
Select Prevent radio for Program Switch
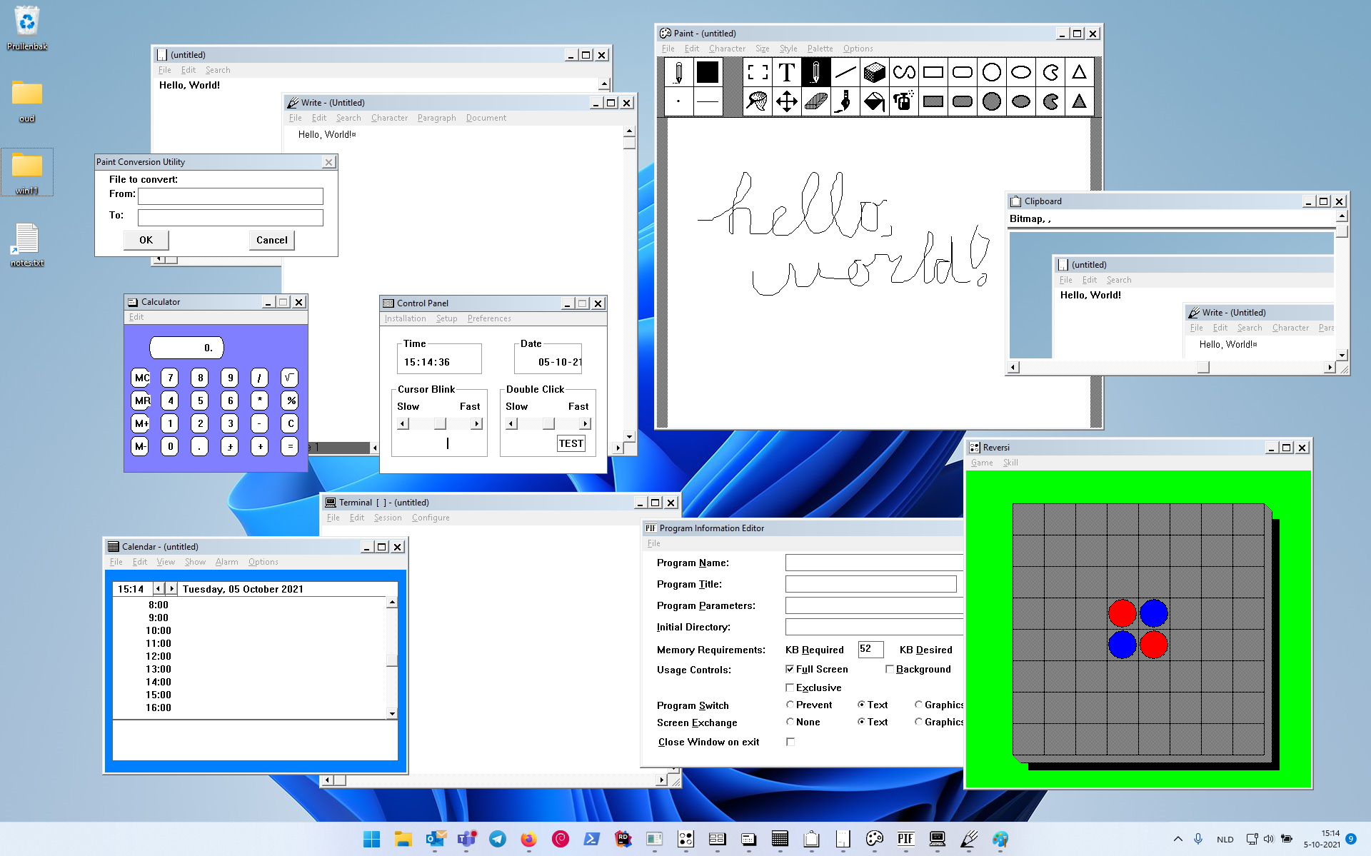[790, 705]
